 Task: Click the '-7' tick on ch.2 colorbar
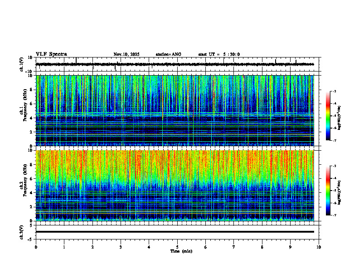[x=335, y=215]
